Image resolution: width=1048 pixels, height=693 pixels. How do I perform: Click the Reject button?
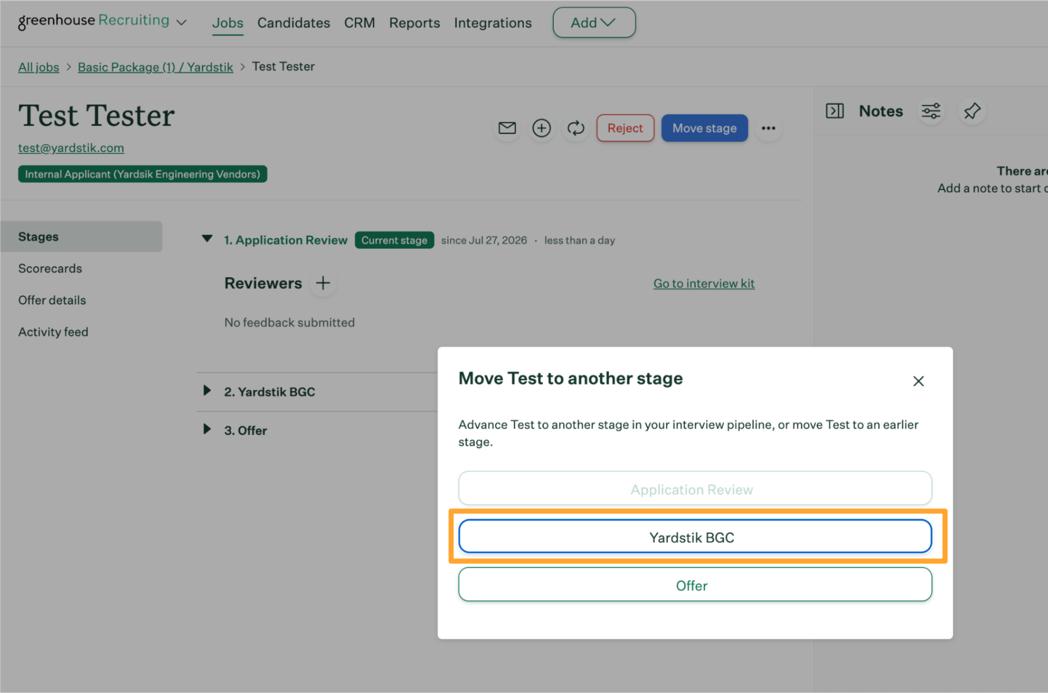pyautogui.click(x=625, y=128)
